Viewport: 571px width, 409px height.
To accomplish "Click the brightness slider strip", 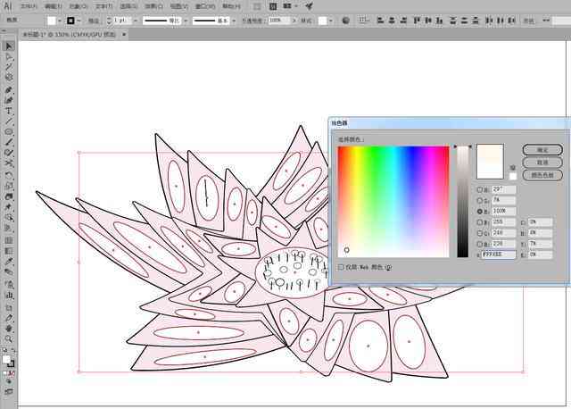I will [462, 202].
